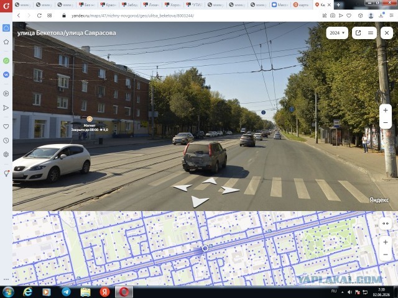Click the Магнит store marker
This screenshot has width=398, height=298.
point(90,119)
